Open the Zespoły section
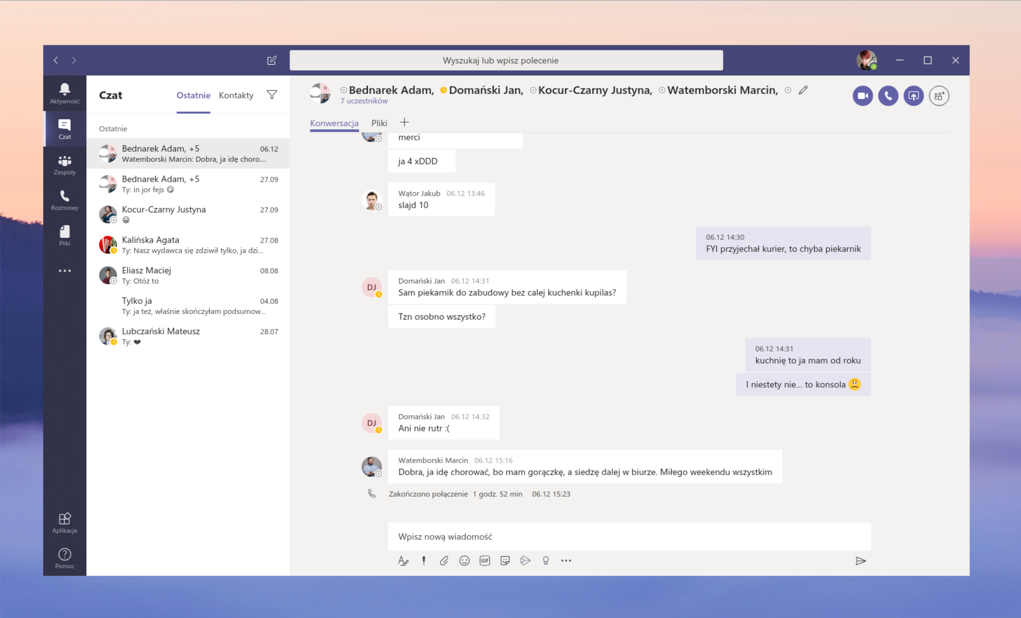This screenshot has width=1021, height=618. (x=64, y=165)
